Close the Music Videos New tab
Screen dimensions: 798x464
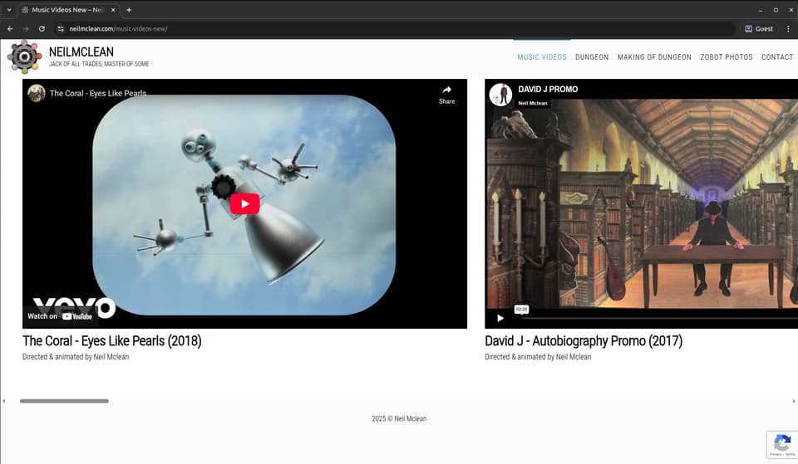point(113,10)
